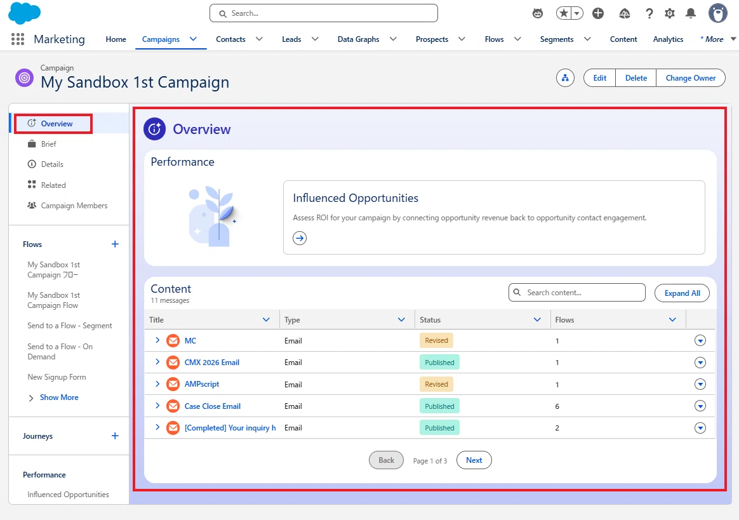Expand the Case Close Email row
The width and height of the screenshot is (739, 520).
pos(157,406)
